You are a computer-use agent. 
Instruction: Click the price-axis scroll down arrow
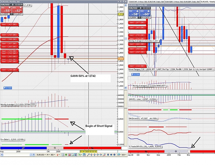click(x=126, y=87)
